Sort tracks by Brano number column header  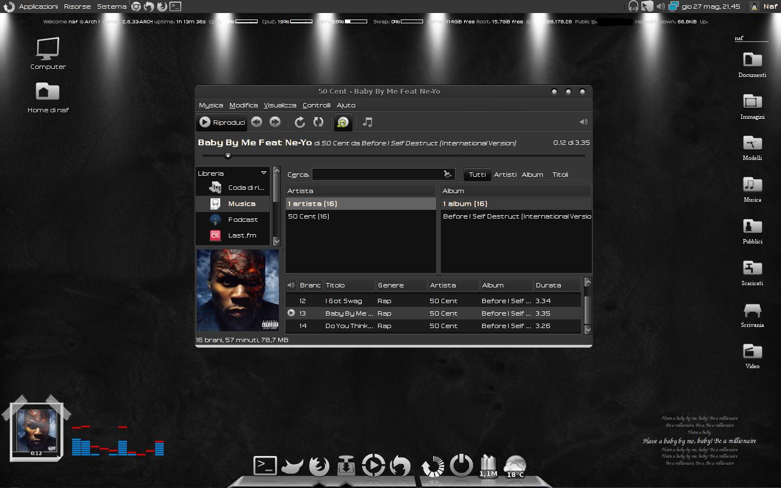coord(310,285)
